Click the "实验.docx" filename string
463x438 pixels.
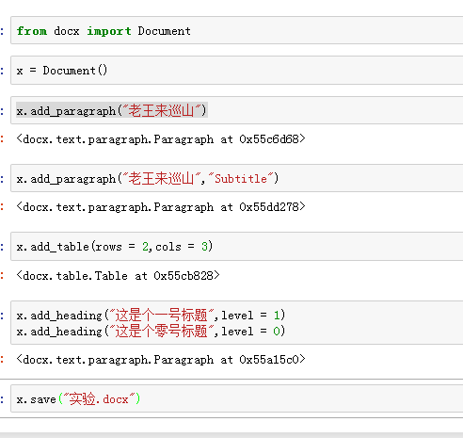[x=99, y=399]
